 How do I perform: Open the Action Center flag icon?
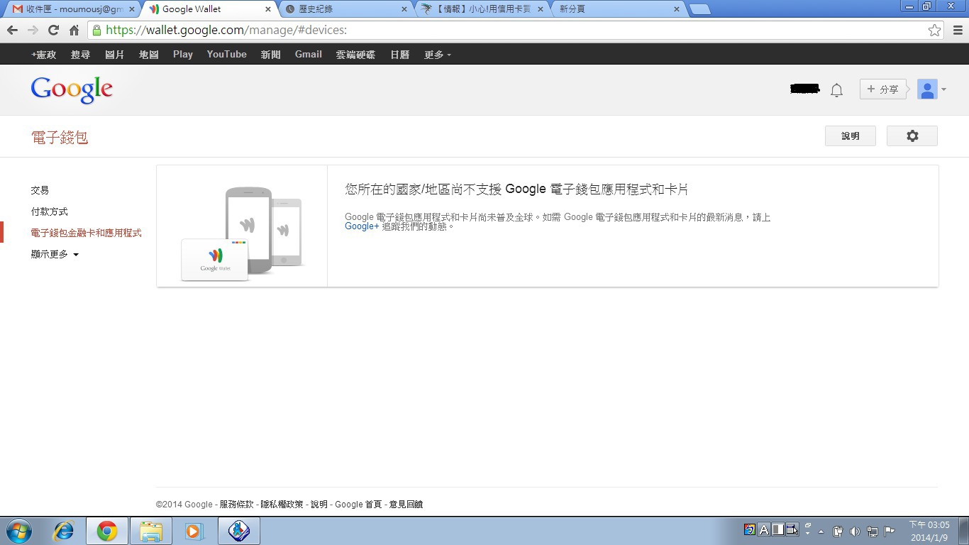point(889,531)
